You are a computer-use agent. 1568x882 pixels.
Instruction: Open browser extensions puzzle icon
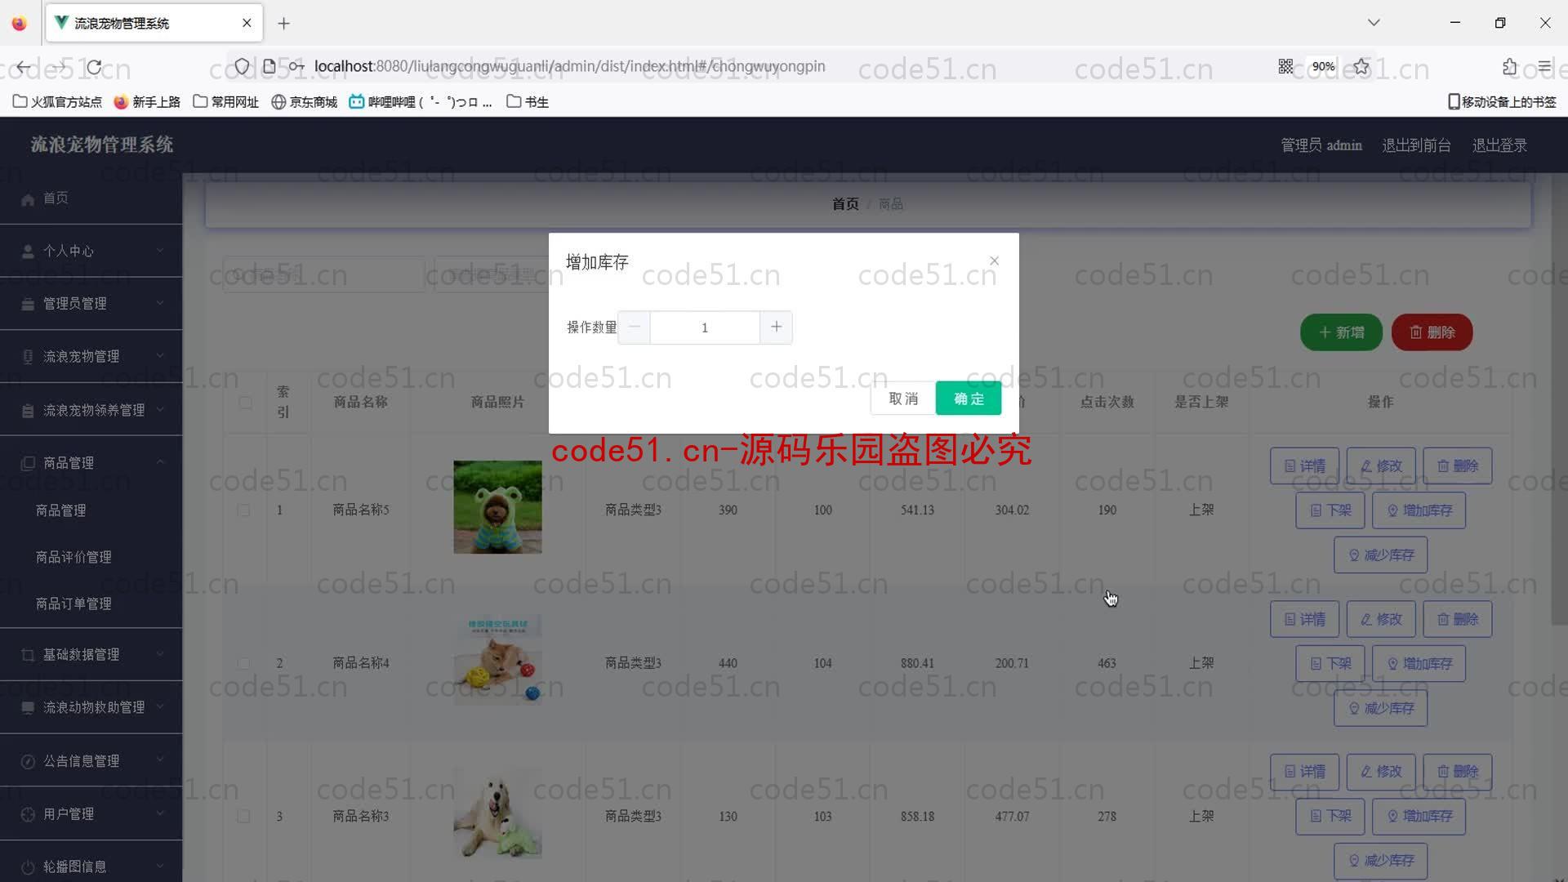(1509, 67)
